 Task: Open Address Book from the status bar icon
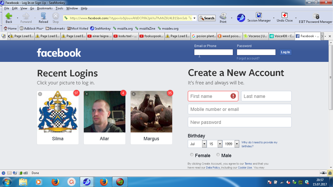20,173
